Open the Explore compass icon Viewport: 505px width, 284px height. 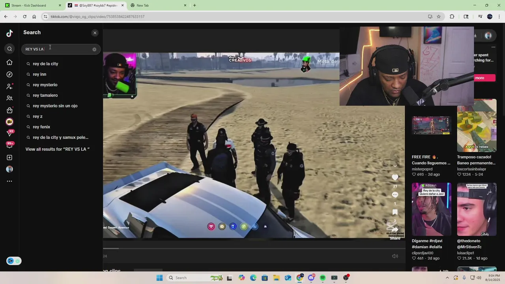tap(9, 75)
